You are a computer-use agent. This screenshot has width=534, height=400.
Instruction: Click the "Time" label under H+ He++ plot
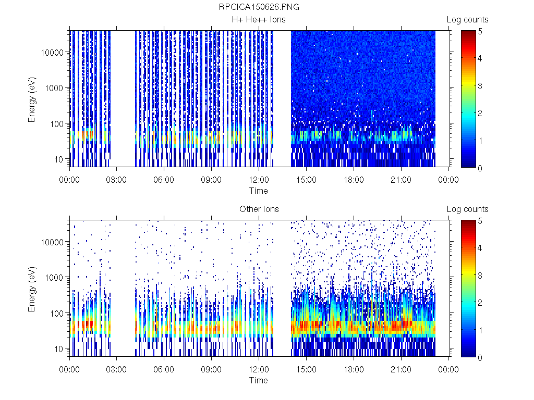pyautogui.click(x=259, y=191)
